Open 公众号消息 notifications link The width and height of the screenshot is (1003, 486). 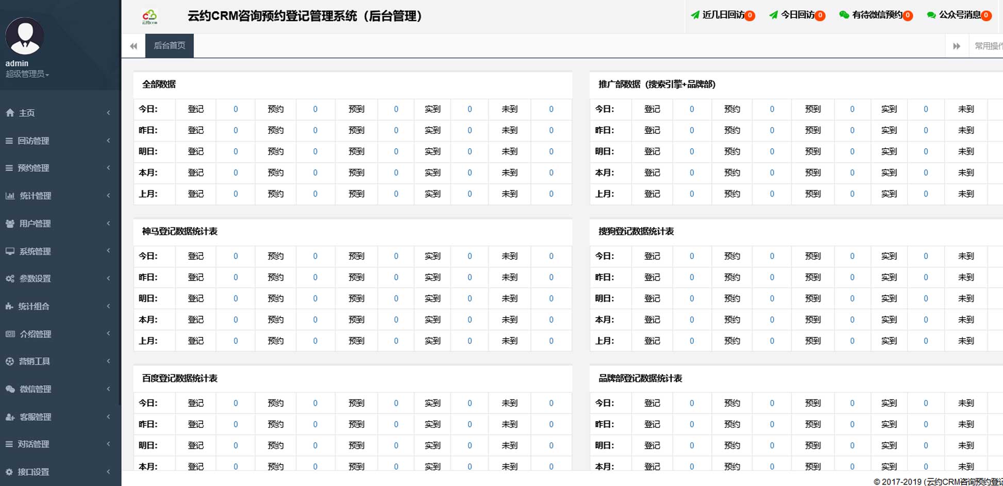[x=959, y=15]
